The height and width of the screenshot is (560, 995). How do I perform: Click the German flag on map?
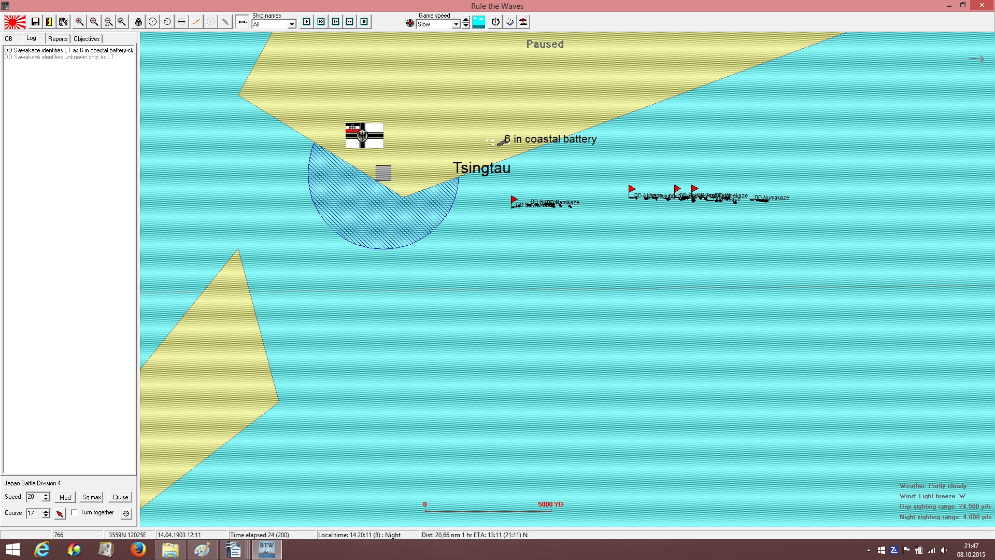click(x=364, y=135)
